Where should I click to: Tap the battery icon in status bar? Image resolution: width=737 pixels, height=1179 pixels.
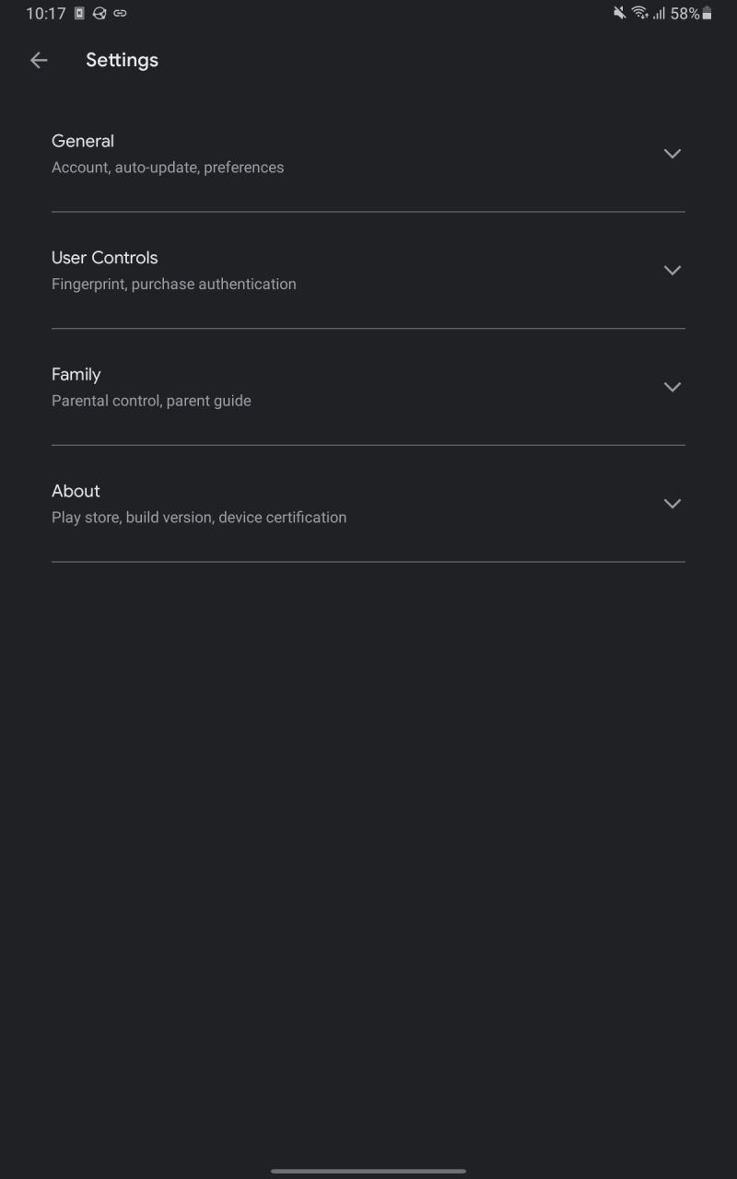tap(707, 13)
